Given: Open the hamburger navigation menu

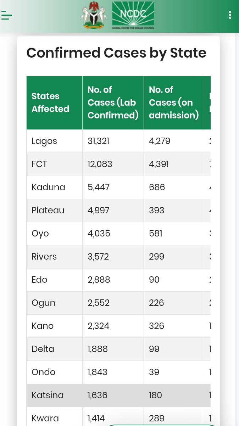Looking at the screenshot, I should (x=7, y=15).
